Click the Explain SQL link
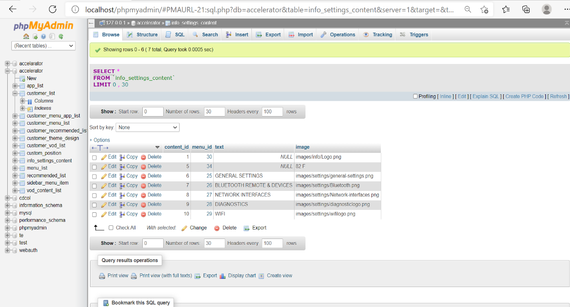Screen dimensions: 570x307 tap(486, 96)
